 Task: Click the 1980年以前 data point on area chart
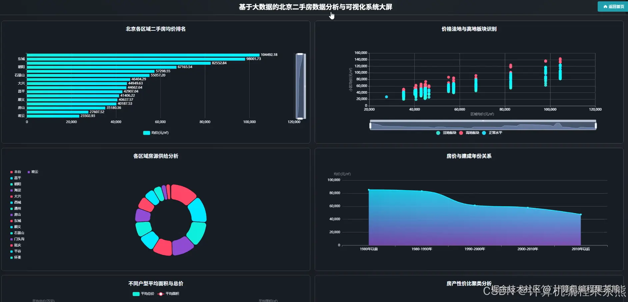[x=369, y=190]
